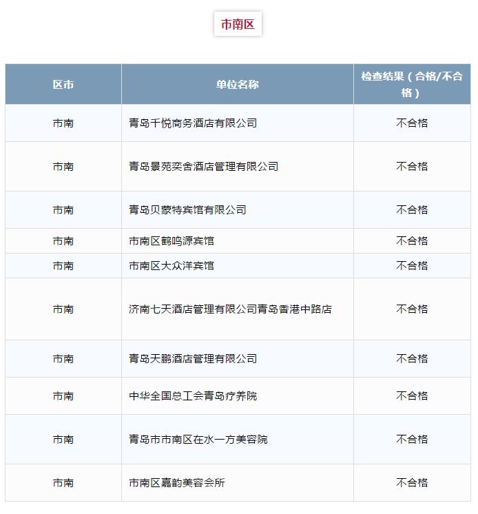Click 市南 district cell in 贝蒙特宾馆 row
The width and height of the screenshot is (478, 514).
click(63, 209)
